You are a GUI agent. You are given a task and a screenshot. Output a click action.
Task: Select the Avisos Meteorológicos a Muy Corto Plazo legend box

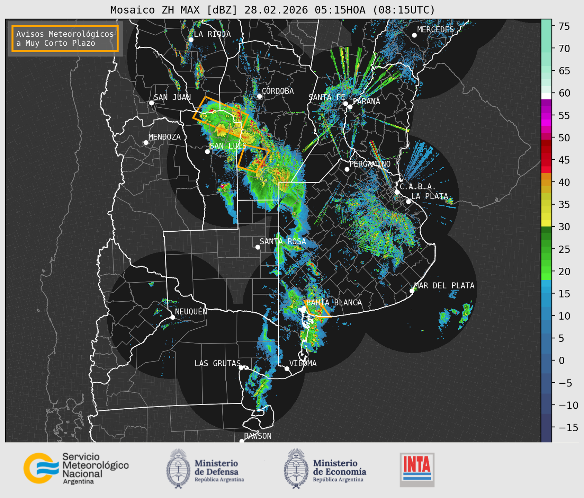tap(65, 38)
